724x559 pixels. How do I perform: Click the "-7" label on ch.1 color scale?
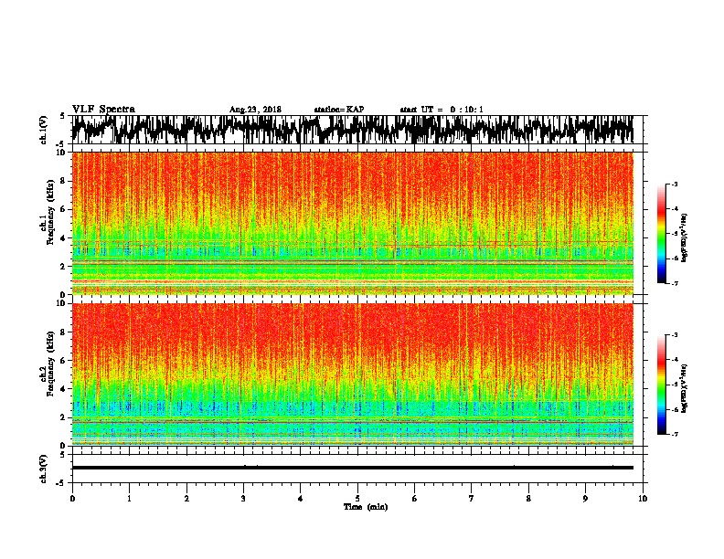click(x=675, y=283)
